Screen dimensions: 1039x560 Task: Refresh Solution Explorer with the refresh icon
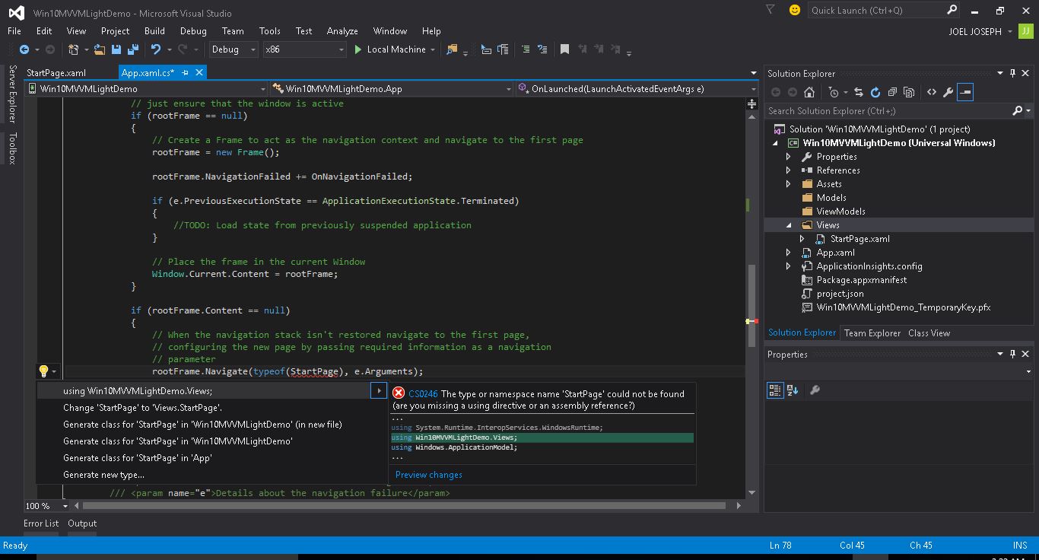(875, 92)
